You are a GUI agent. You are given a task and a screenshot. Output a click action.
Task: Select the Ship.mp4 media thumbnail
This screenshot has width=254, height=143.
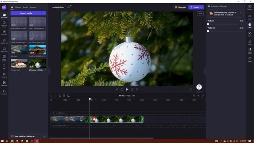(x=19, y=50)
